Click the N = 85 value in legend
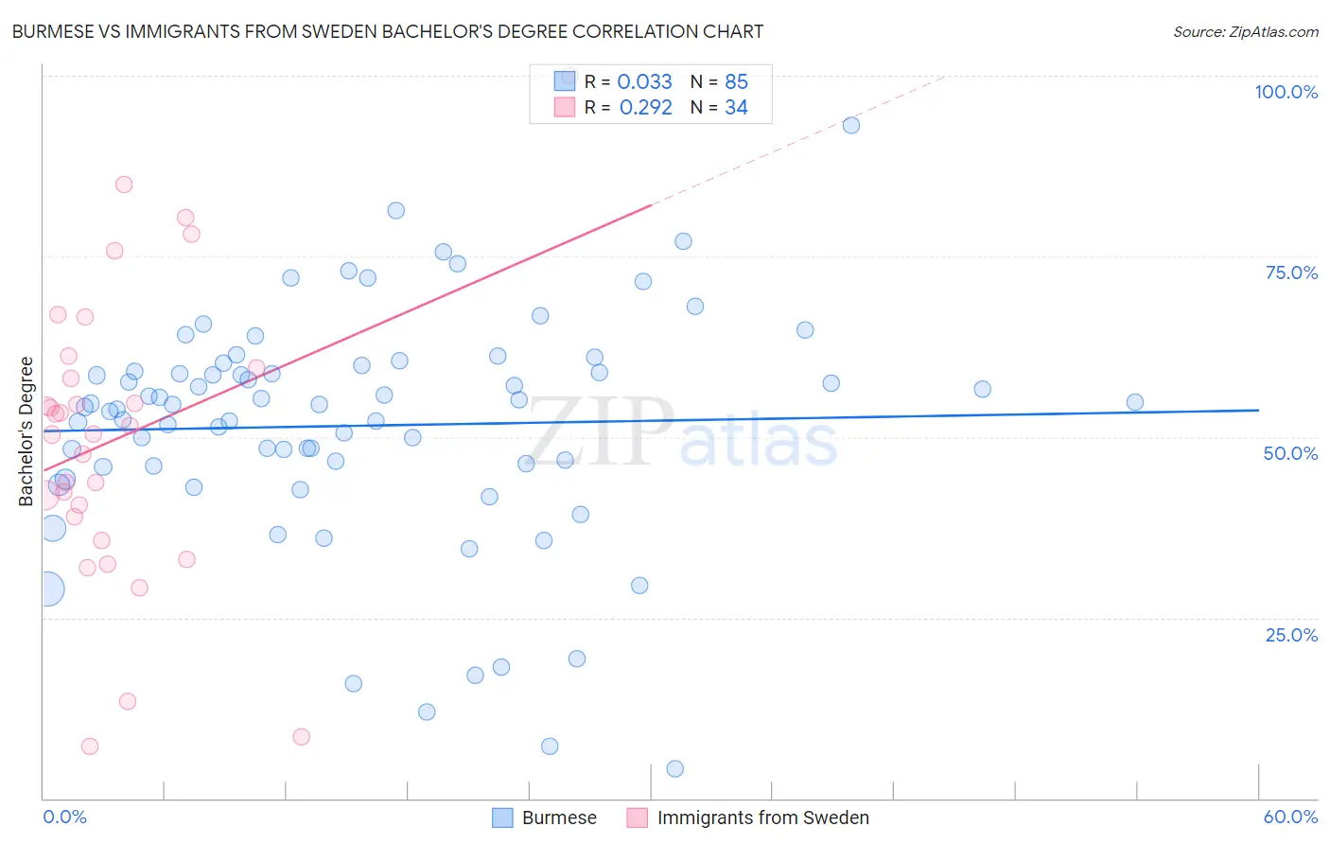 coord(719,81)
